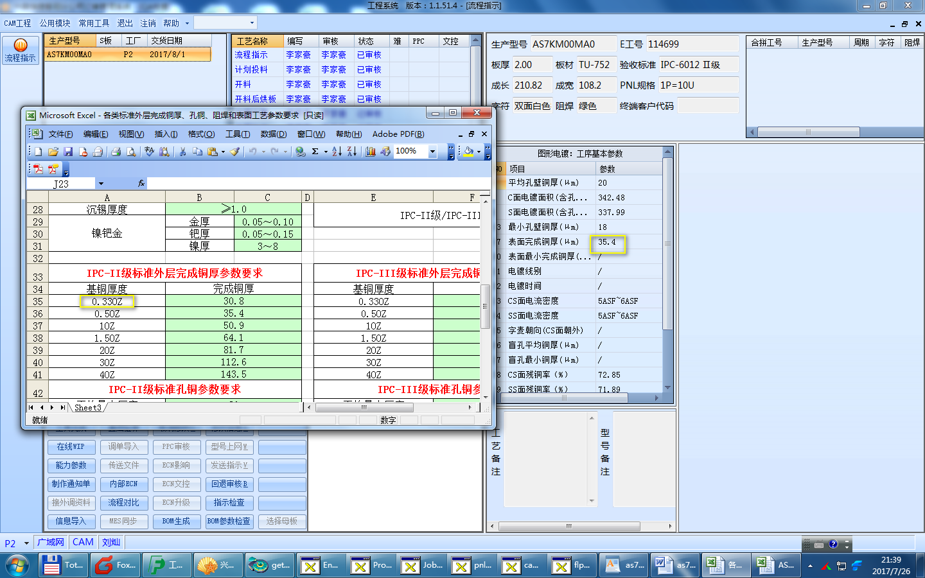Click 指示检查 button
Screen dimensions: 925x578
[229, 502]
